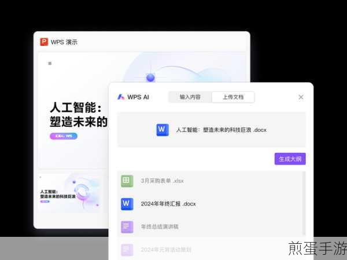Open slide thumbnail 人工智能 in WPS 演示 window

pos(71,193)
